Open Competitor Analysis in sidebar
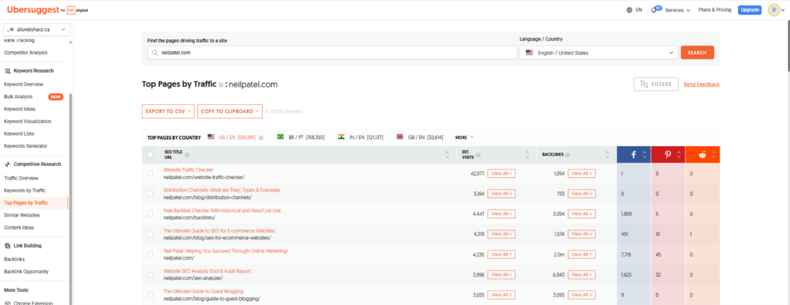The image size is (790, 305). 26,53
